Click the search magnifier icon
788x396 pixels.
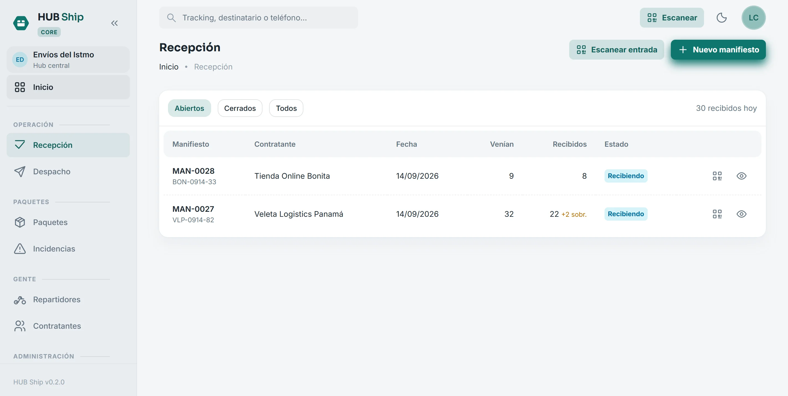point(171,18)
